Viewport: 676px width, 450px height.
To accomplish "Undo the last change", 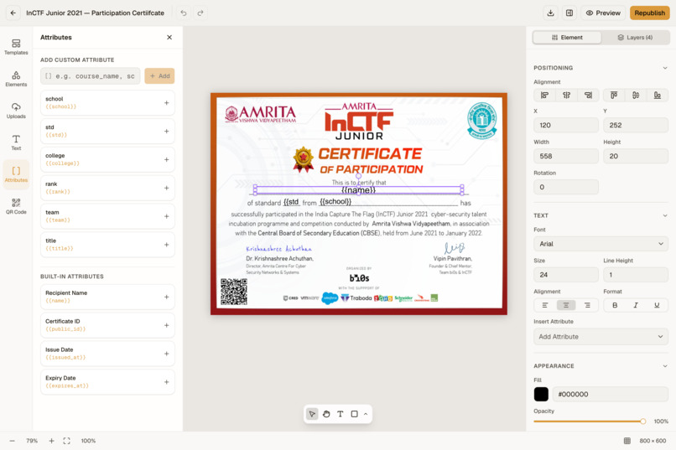I will [x=184, y=13].
